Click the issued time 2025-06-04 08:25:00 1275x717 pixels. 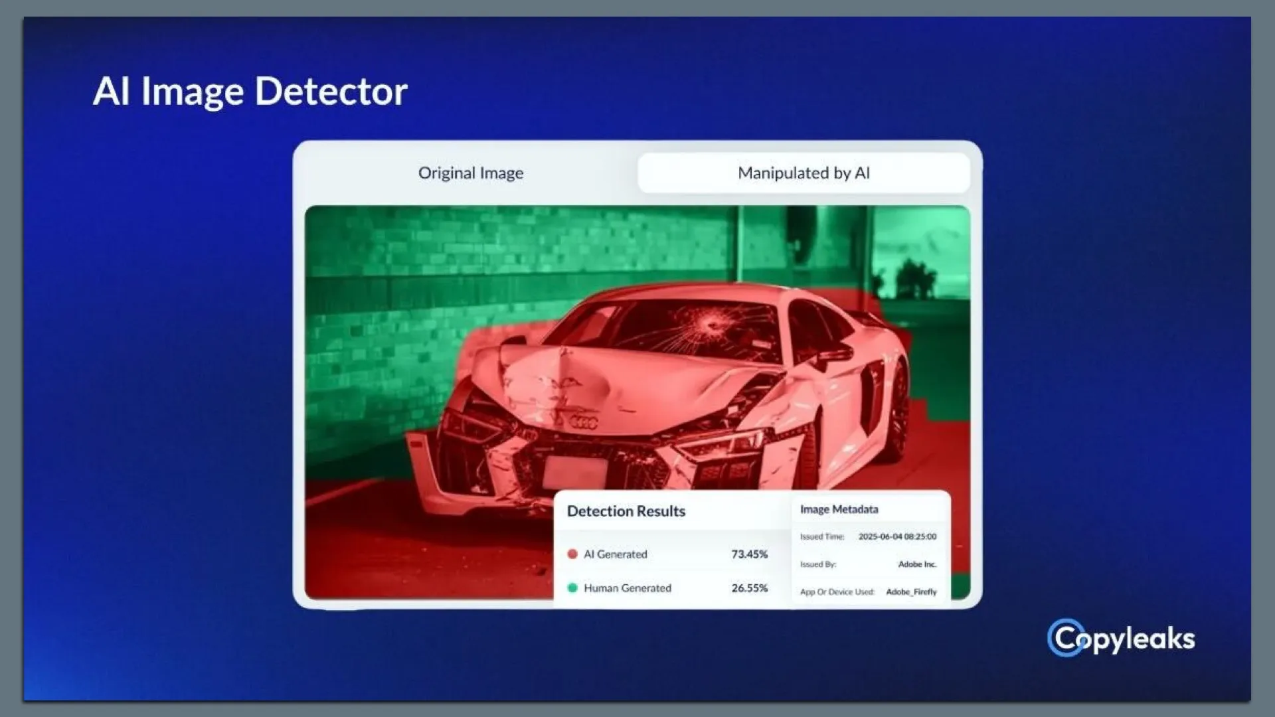[x=897, y=536]
